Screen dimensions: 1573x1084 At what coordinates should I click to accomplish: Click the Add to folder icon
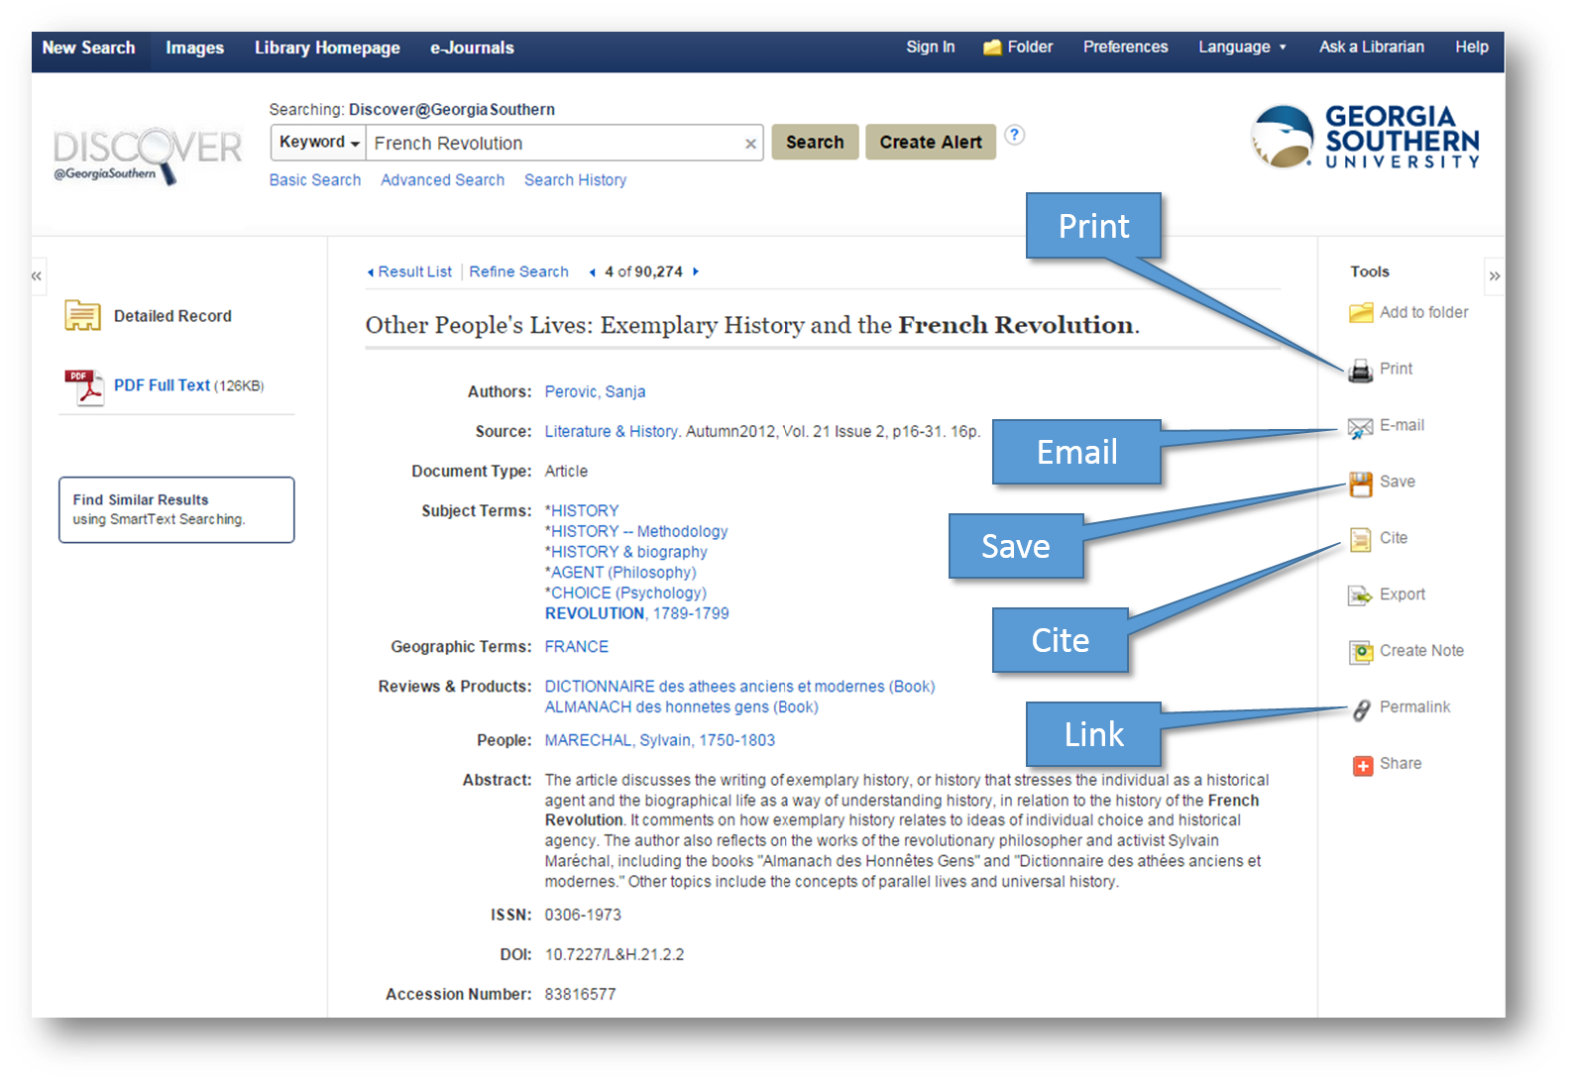pos(1361,313)
